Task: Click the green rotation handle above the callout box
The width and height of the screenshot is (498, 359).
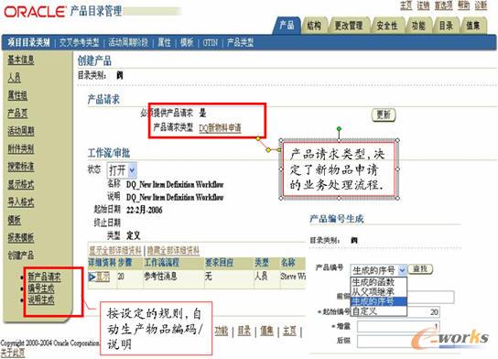Action: pos(339,128)
